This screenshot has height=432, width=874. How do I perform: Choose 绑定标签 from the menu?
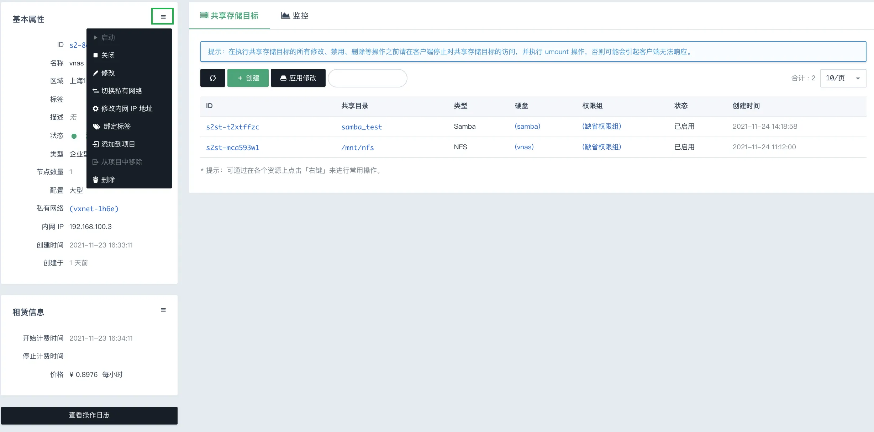[129, 126]
